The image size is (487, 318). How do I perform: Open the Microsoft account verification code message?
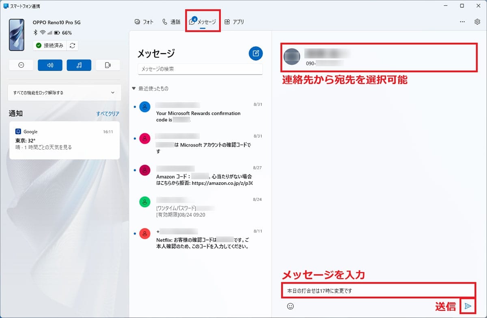199,143
